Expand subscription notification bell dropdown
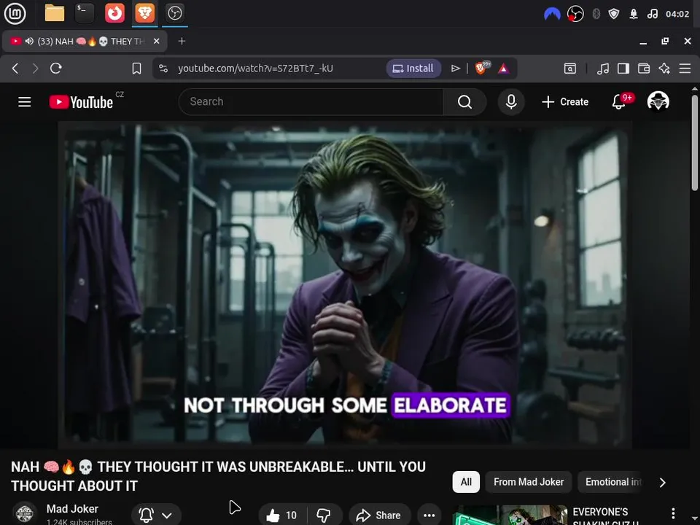 (x=156, y=516)
